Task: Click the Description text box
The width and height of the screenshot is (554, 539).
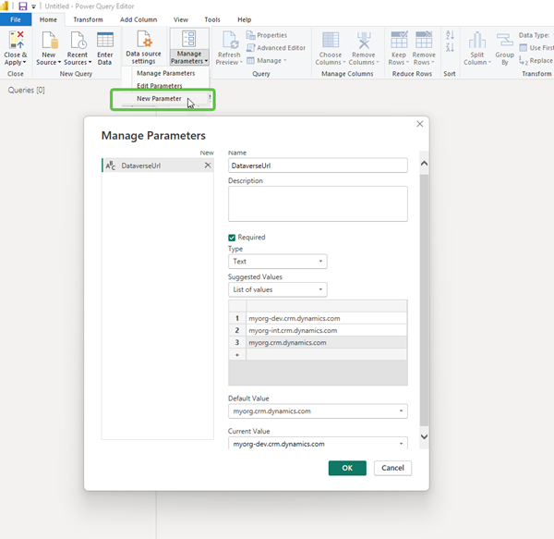Action: pos(318,203)
